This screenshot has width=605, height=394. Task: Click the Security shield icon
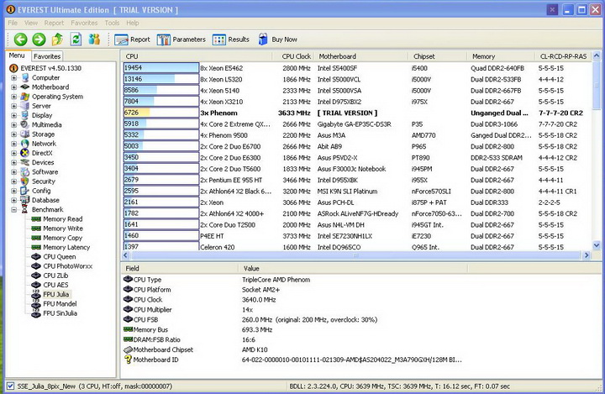pyautogui.click(x=24, y=181)
